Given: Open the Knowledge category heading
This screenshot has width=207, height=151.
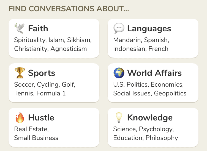Looking at the screenshot, I should [x=150, y=118].
